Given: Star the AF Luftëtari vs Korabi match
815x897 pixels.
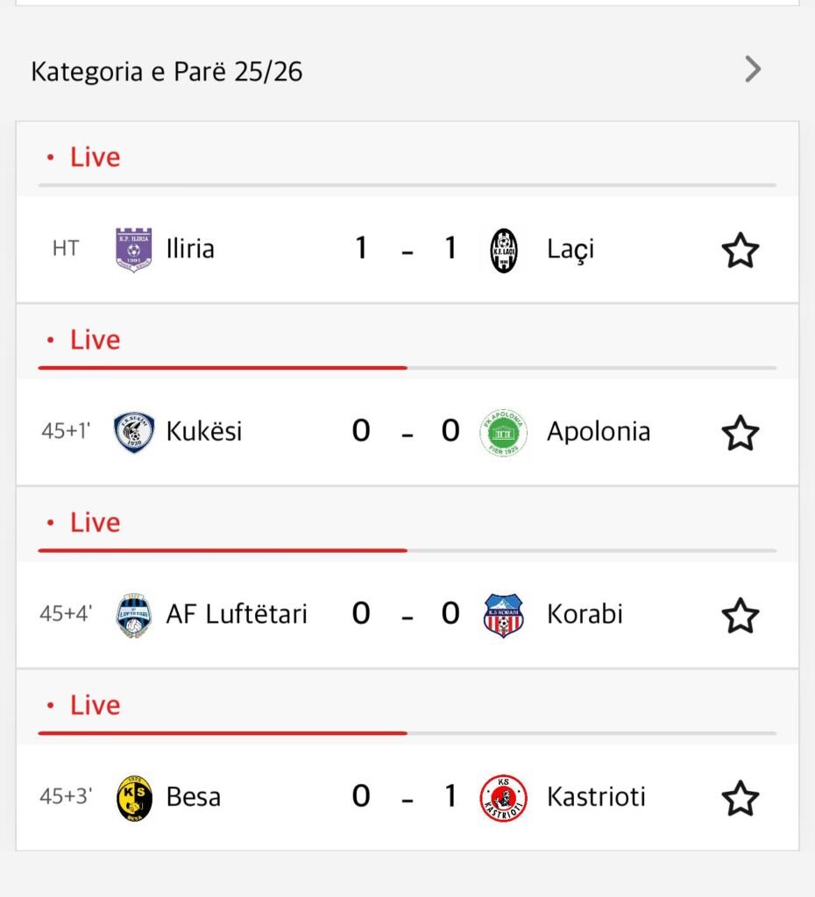Looking at the screenshot, I should (x=740, y=616).
